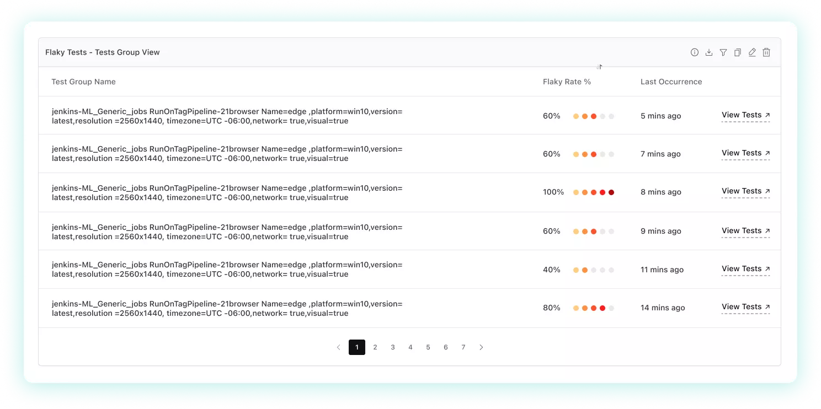821x409 pixels.
Task: Click the previous page left chevron
Action: point(338,347)
